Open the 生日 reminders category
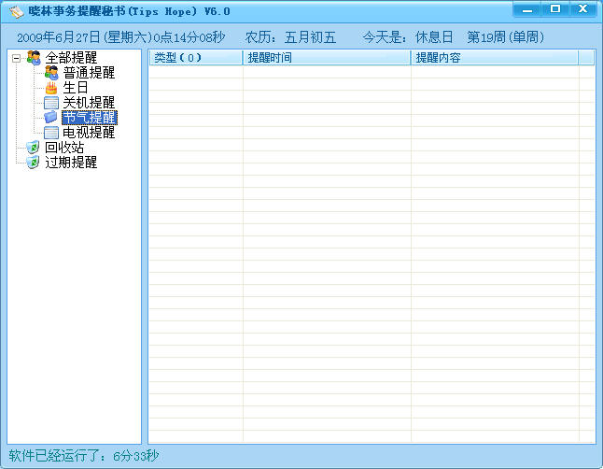 click(76, 88)
